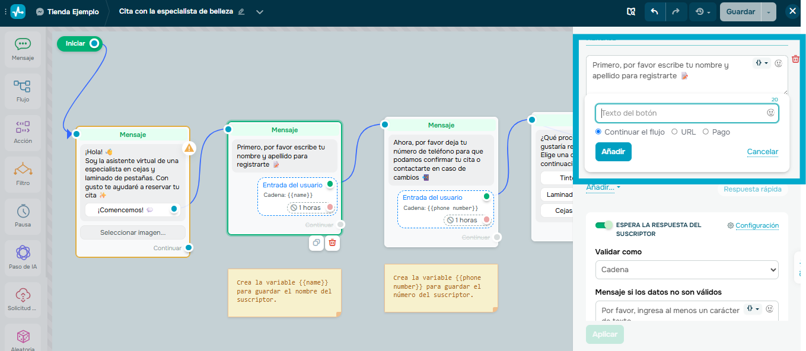Click the Respuesta rápida button
The height and width of the screenshot is (351, 806).
point(752,190)
